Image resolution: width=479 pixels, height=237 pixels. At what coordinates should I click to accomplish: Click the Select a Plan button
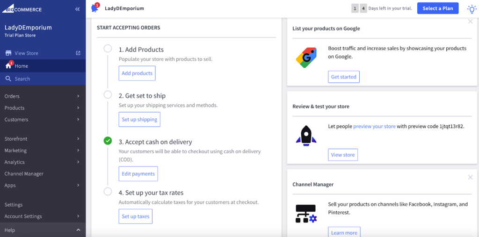437,8
